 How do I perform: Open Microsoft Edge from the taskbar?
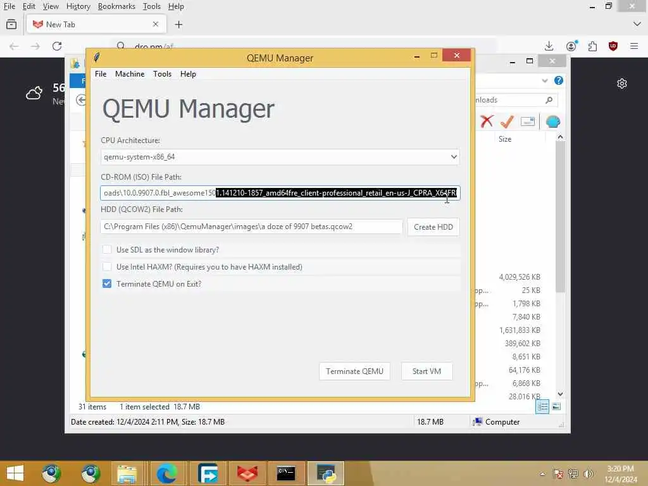[166, 473]
